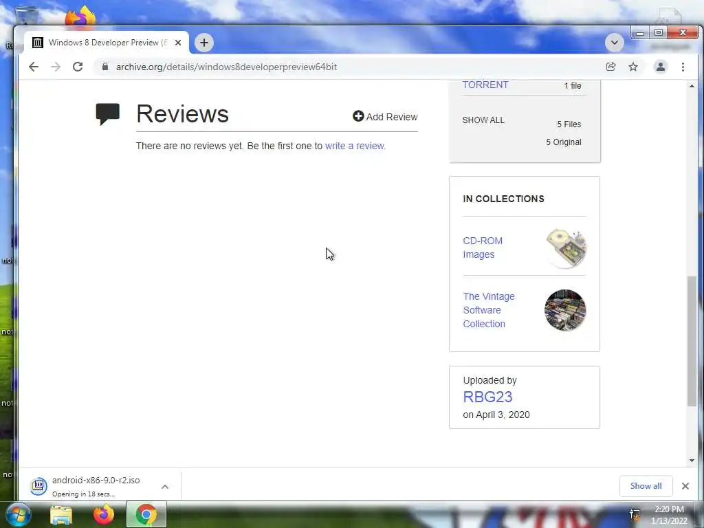The width and height of the screenshot is (704, 528).
Task: Open the tab search dropdown chevron
Action: pos(614,43)
